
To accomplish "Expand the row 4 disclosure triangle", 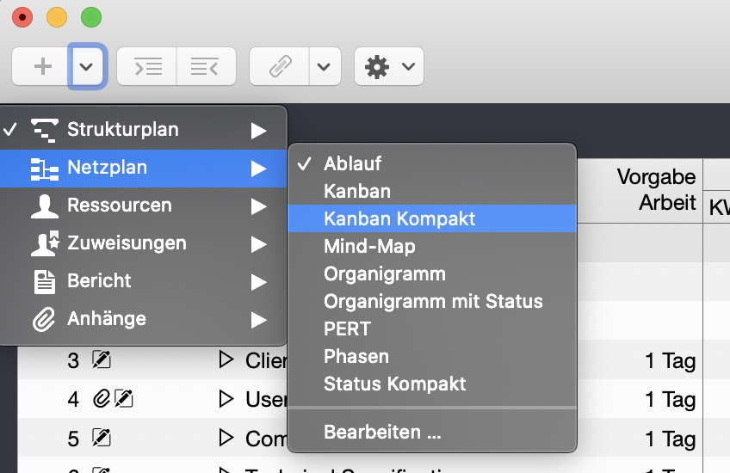I will (x=226, y=399).
